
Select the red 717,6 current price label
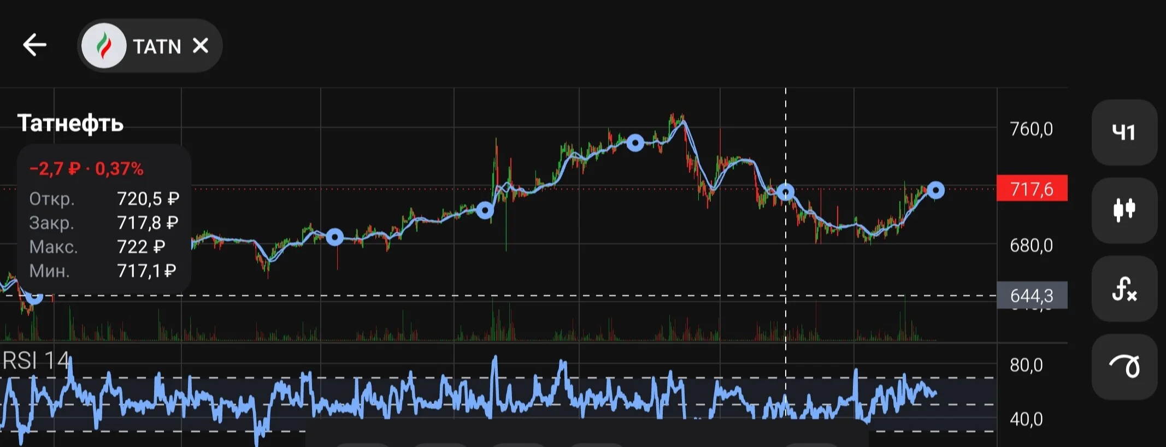(1032, 189)
